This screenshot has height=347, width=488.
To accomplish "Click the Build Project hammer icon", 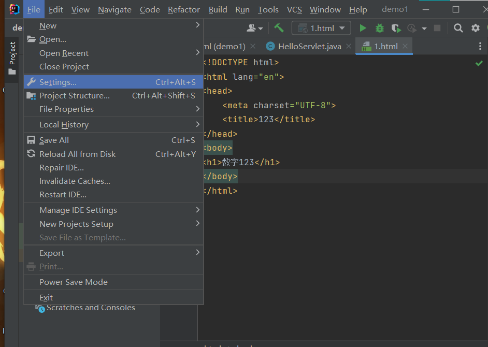I will click(279, 28).
